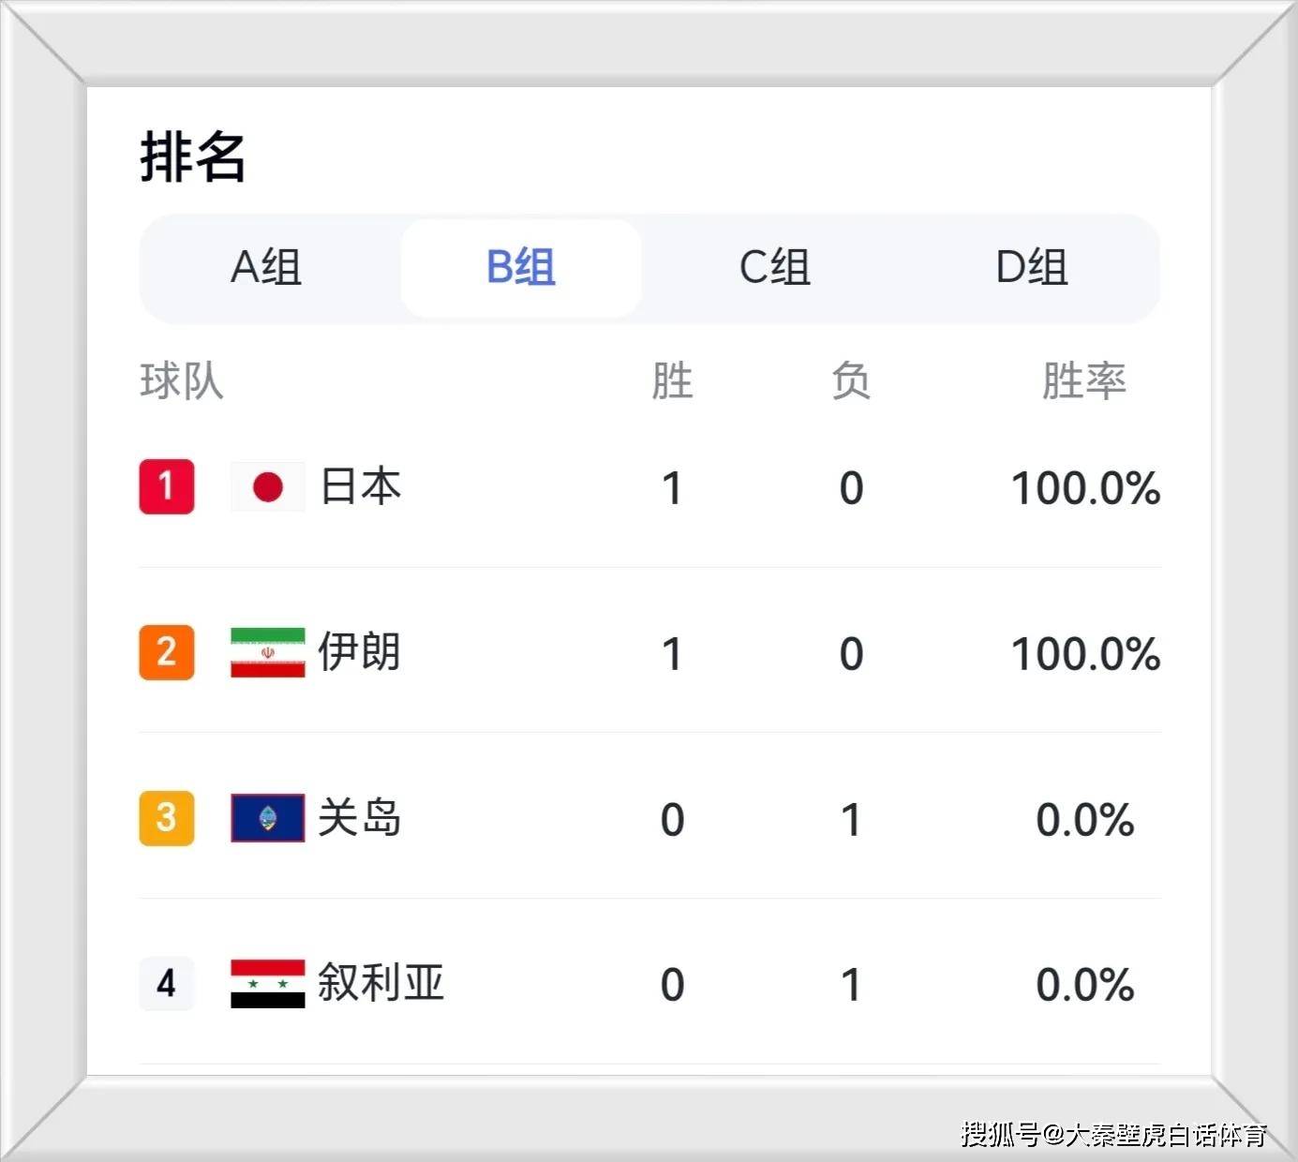Image resolution: width=1298 pixels, height=1162 pixels.
Task: Switch to the A组 tab
Action: [266, 268]
